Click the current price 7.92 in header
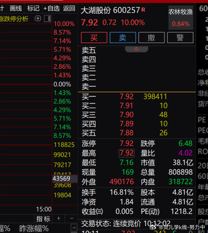The width and height of the screenshot is (208, 233). coord(89,23)
